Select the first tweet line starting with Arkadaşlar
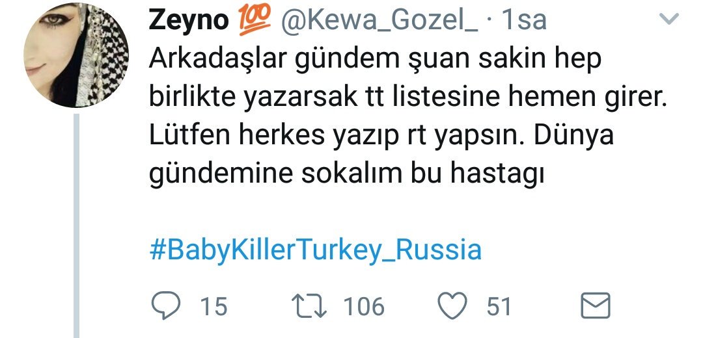This screenshot has height=338, width=703. (x=374, y=60)
